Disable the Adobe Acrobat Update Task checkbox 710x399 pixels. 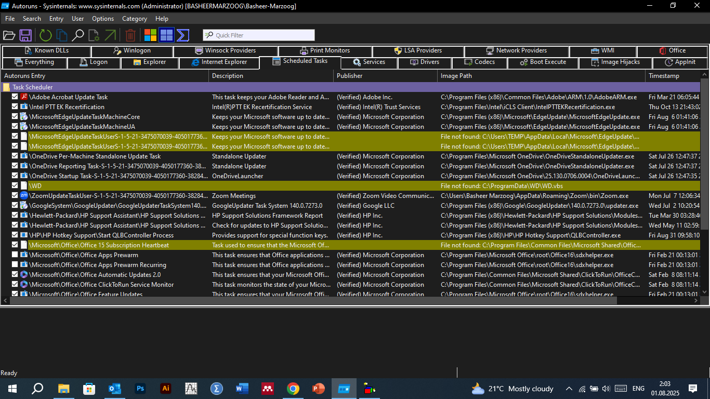click(x=15, y=97)
